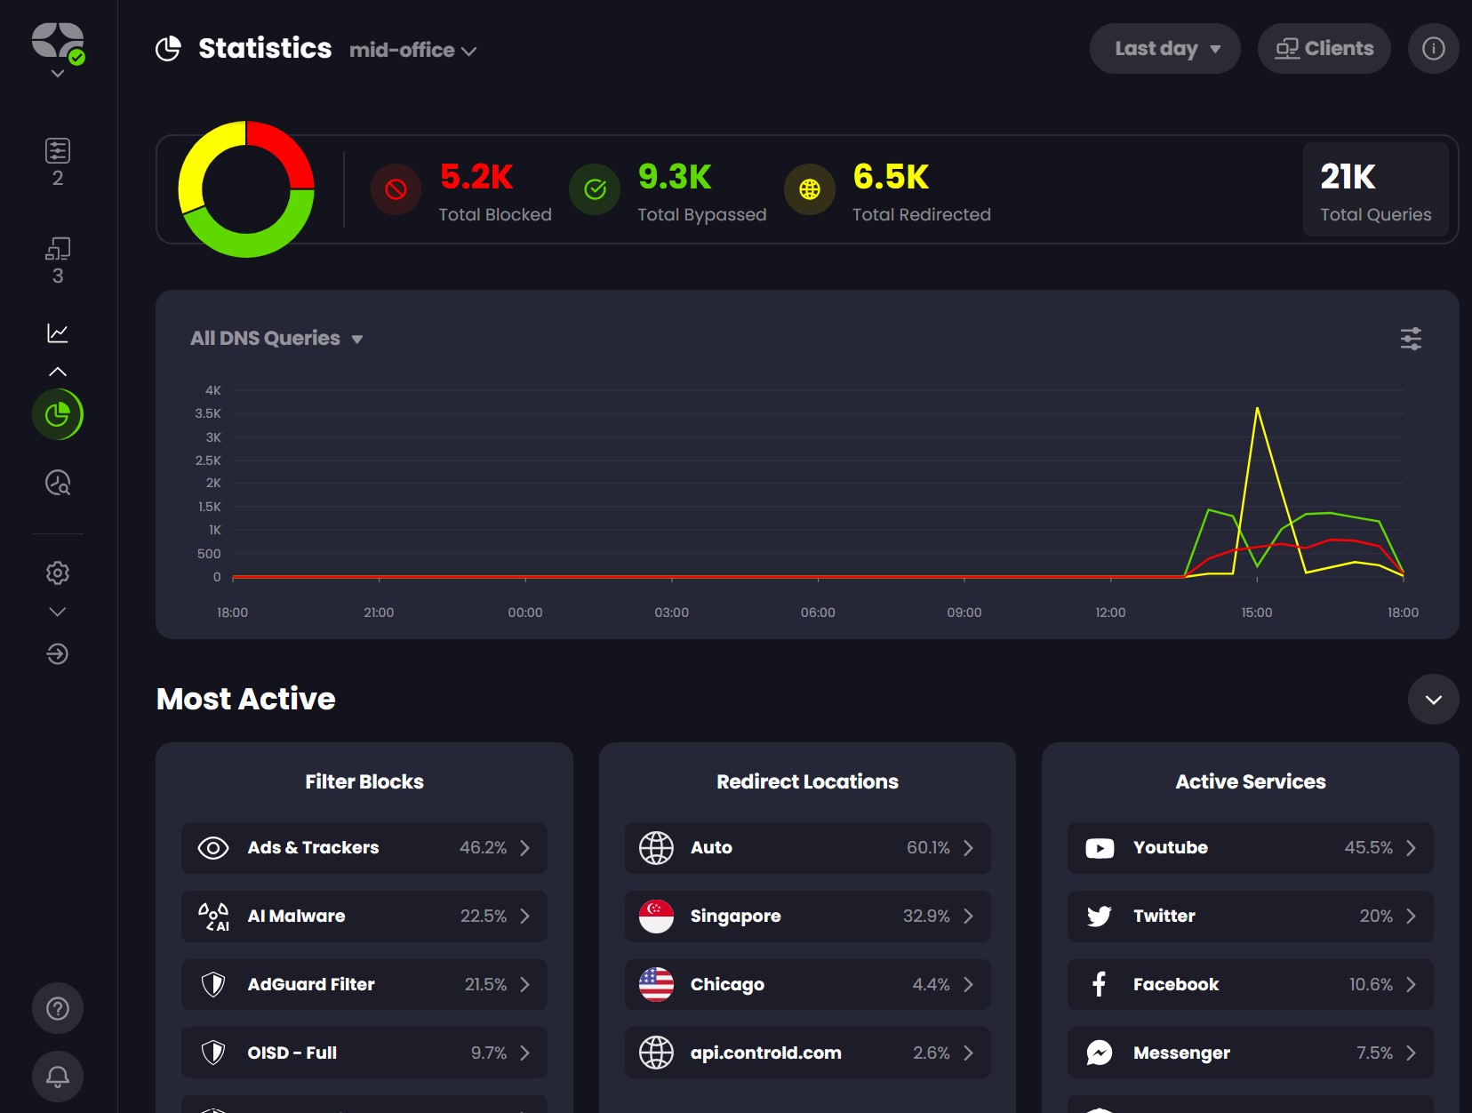The width and height of the screenshot is (1472, 1113).
Task: Click the Statistics pie chart sidebar icon
Action: pyautogui.click(x=58, y=414)
